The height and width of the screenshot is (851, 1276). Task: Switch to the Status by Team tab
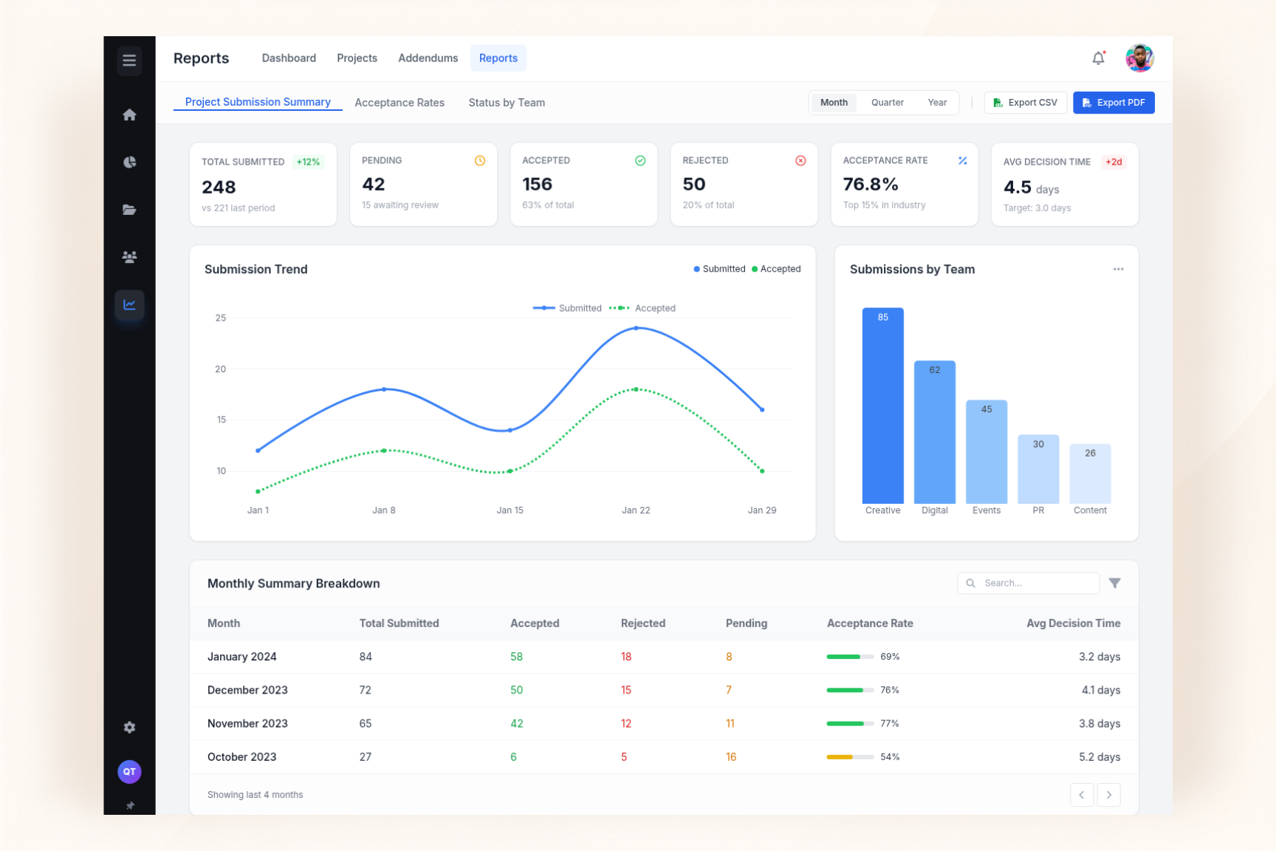click(x=507, y=103)
